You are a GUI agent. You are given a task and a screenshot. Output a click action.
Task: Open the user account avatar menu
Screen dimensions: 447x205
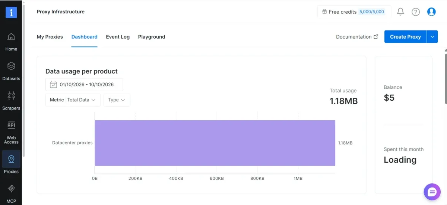pyautogui.click(x=431, y=12)
